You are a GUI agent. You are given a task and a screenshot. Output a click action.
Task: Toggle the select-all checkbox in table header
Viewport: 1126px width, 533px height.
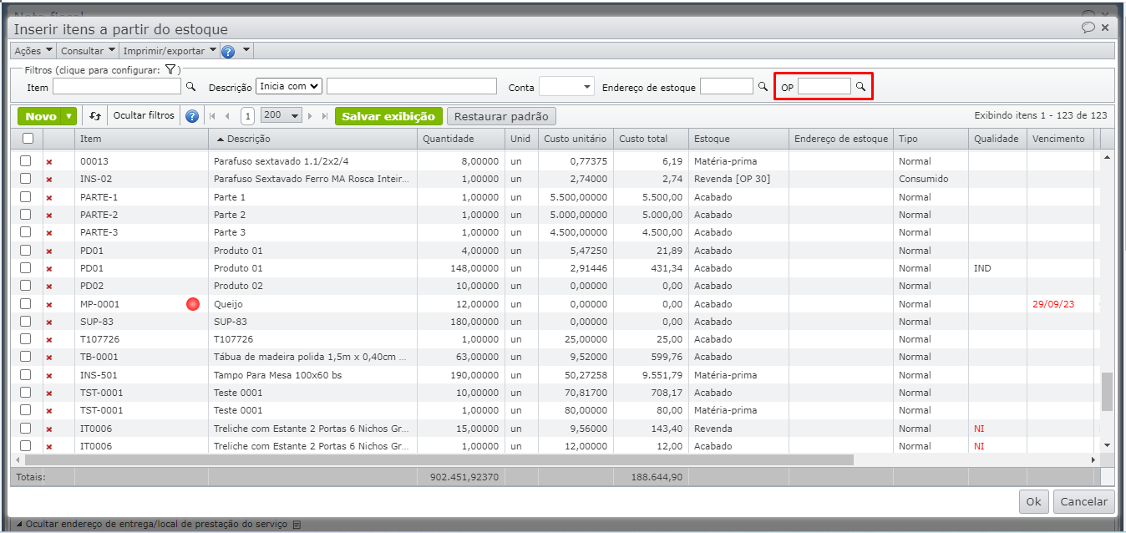(x=28, y=139)
